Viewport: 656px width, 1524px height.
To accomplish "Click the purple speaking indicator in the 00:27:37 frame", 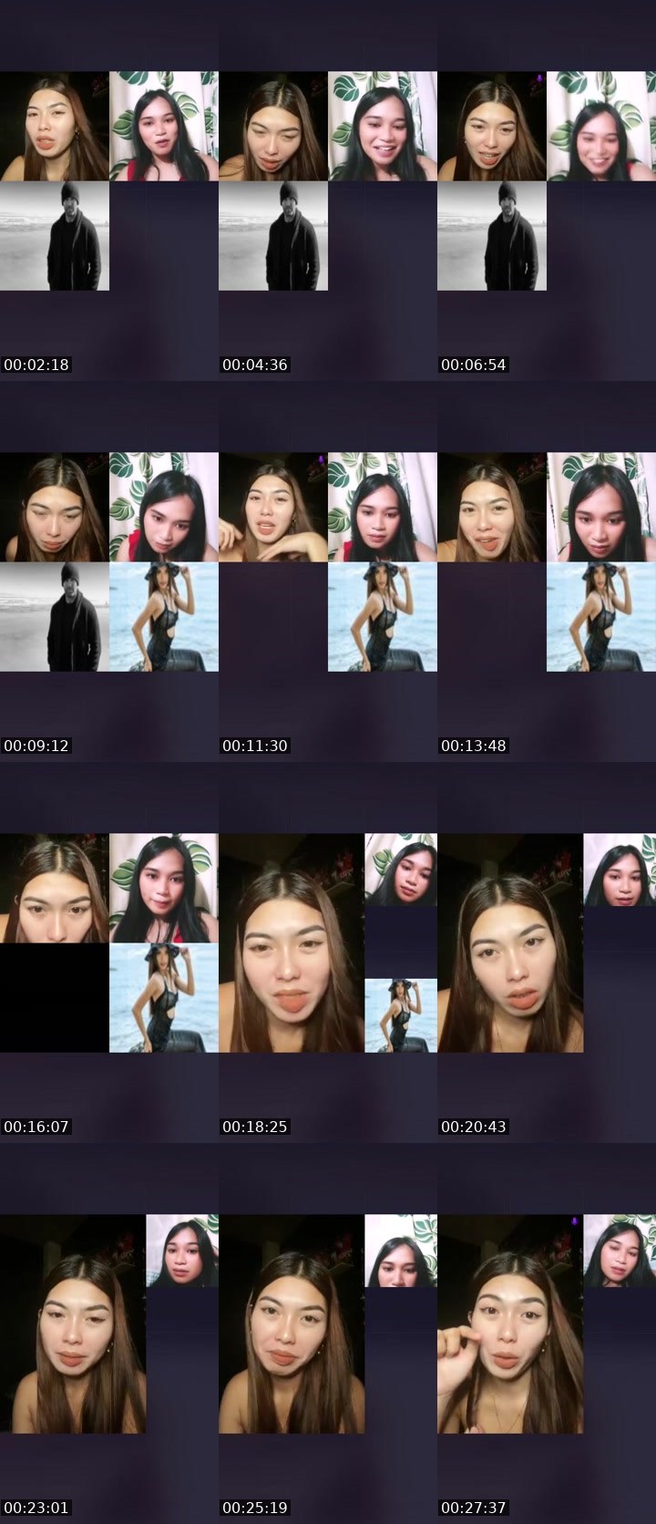I will 577,1222.
